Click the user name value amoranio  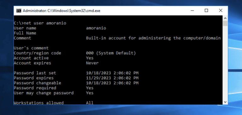[x=96, y=28]
